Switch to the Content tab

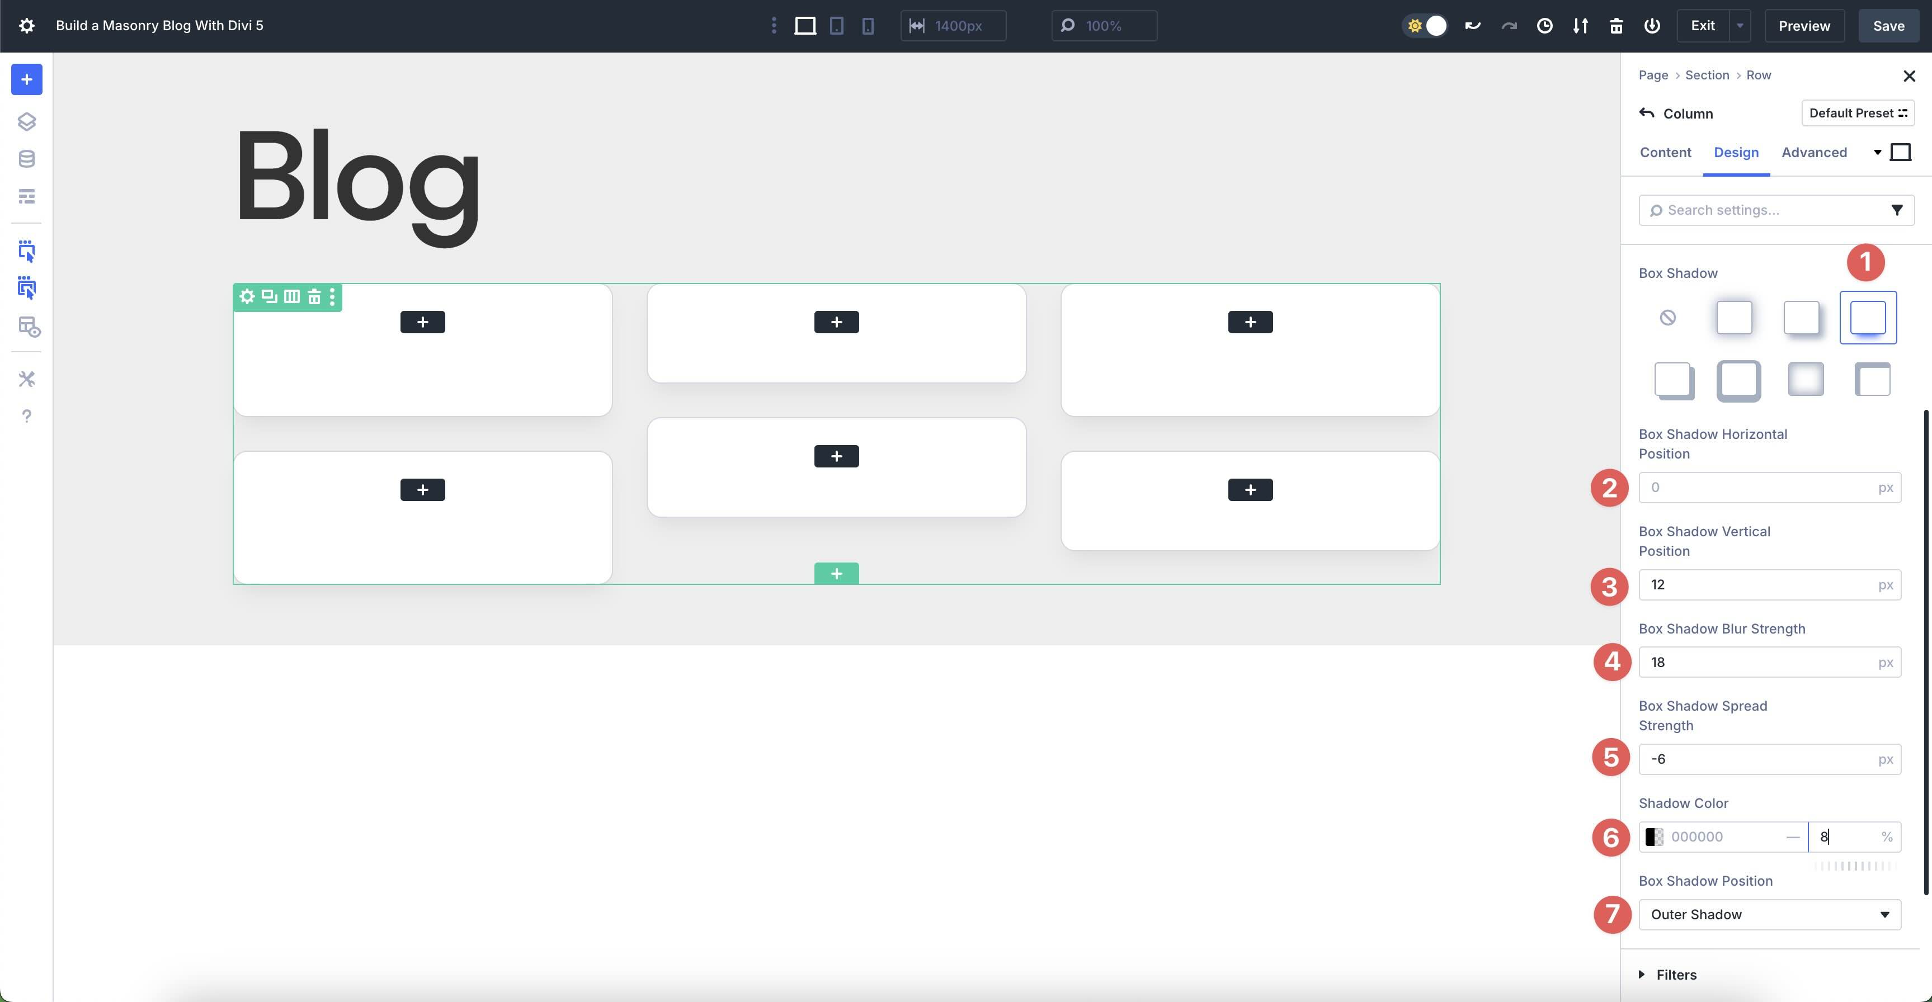click(1665, 152)
